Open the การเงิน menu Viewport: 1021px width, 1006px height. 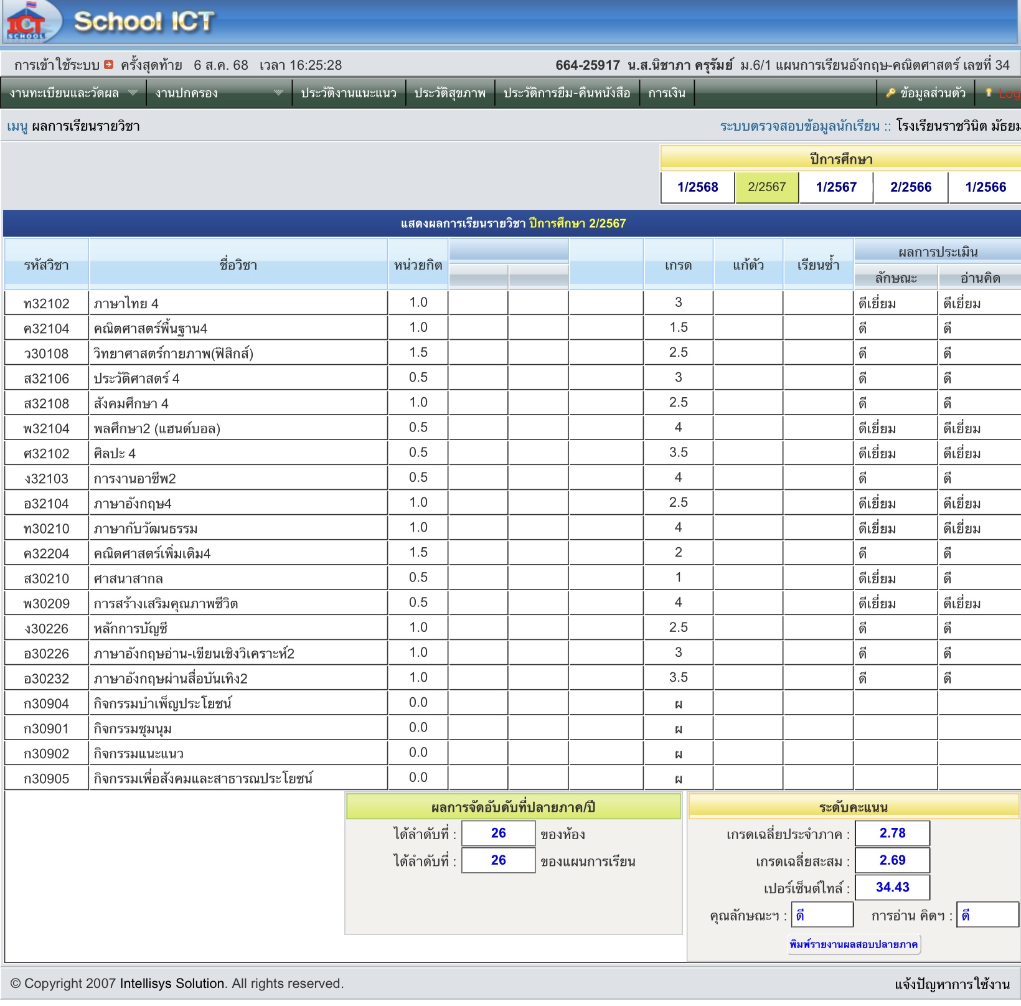pyautogui.click(x=666, y=93)
